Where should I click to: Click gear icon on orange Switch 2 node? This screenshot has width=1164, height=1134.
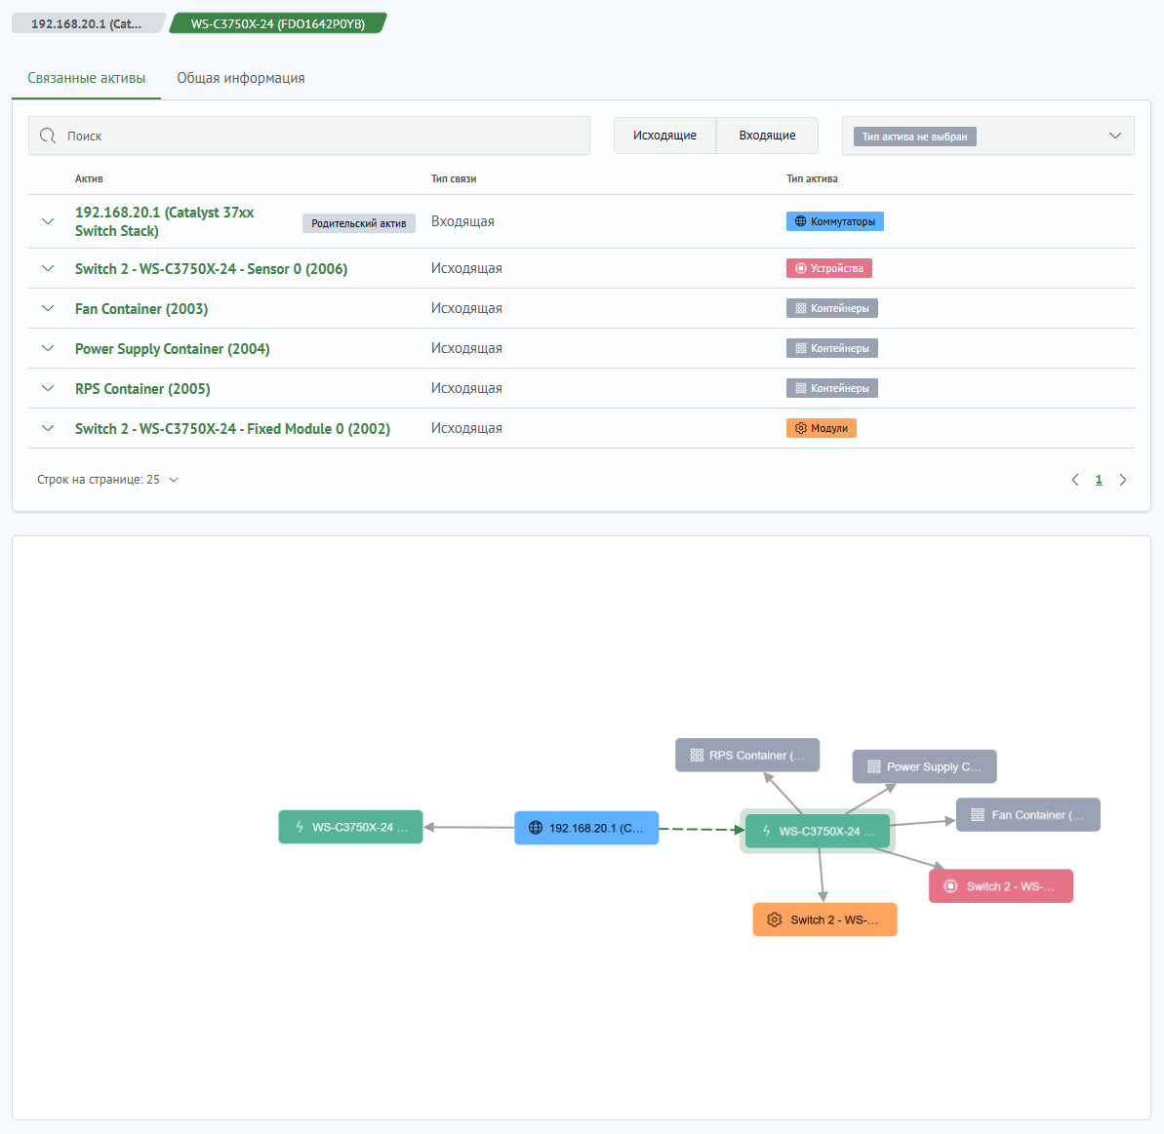[x=775, y=919]
